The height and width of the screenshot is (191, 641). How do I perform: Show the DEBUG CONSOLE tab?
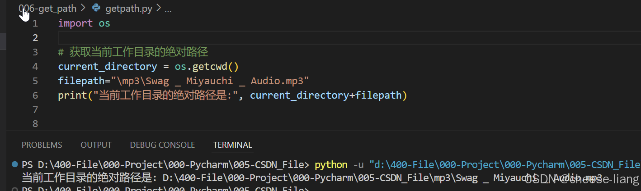162,145
